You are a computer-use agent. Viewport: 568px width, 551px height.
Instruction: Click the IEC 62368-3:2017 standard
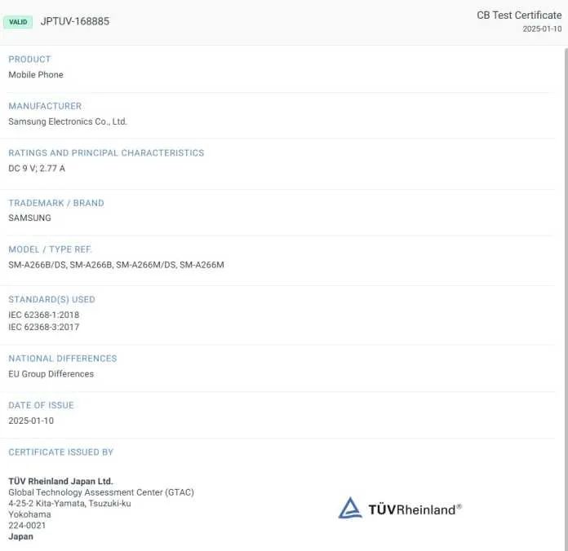point(44,327)
